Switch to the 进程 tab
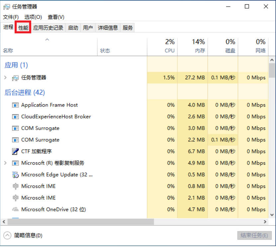 [x=8, y=27]
